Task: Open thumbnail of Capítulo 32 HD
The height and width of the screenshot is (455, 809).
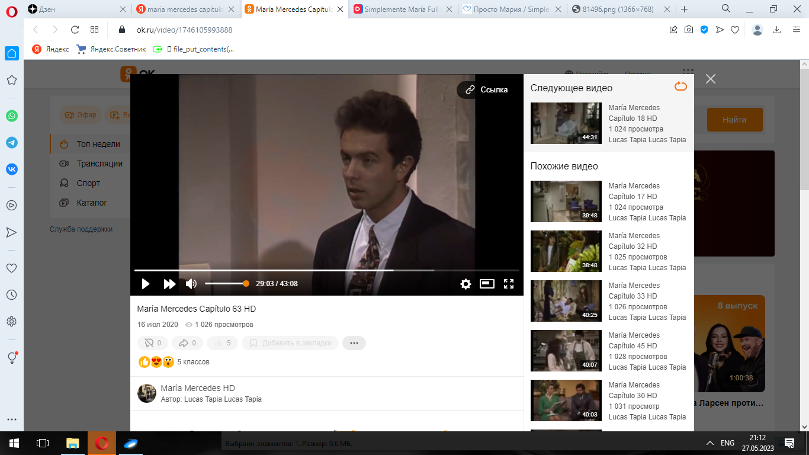Action: click(566, 251)
